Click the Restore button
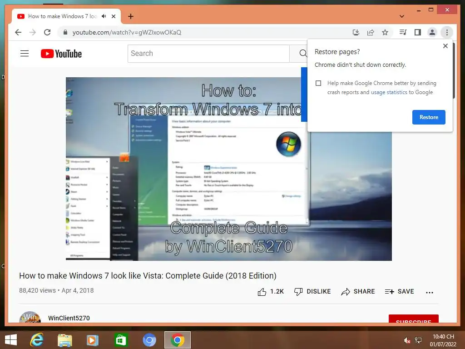The height and width of the screenshot is (349, 465). point(429,117)
